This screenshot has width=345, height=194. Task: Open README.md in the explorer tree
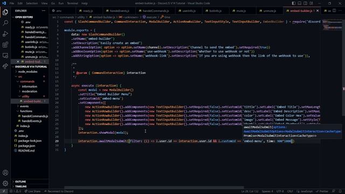(x=26, y=151)
